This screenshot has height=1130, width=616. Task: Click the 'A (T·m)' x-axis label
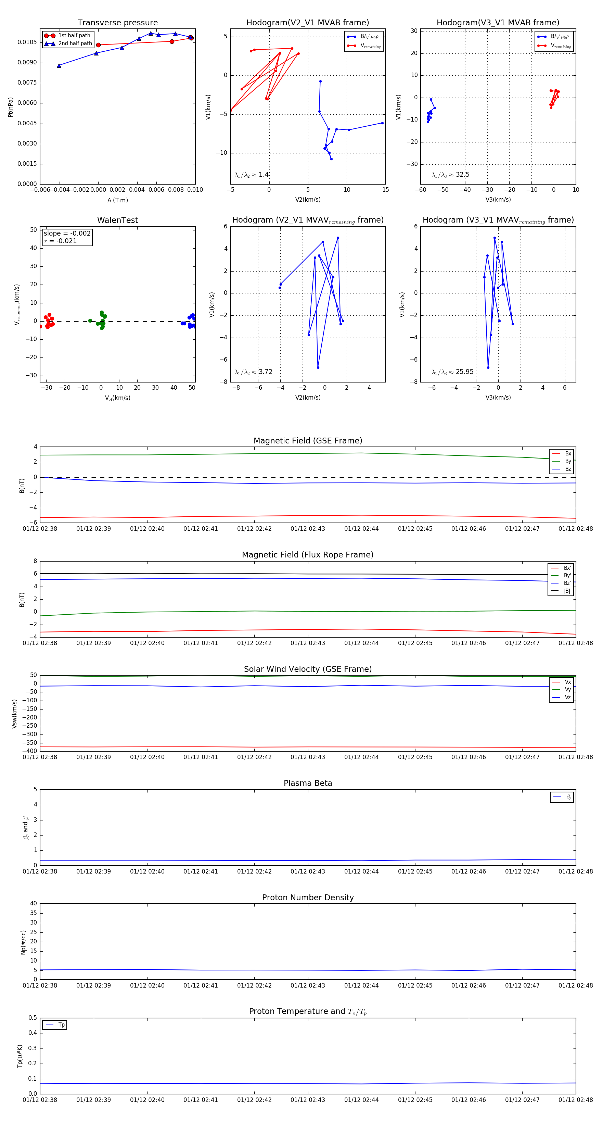tap(117, 200)
